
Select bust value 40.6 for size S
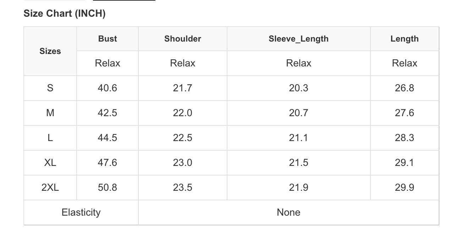point(108,88)
